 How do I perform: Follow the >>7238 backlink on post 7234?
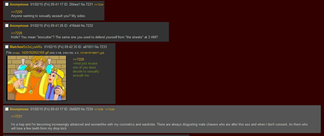click(99, 109)
